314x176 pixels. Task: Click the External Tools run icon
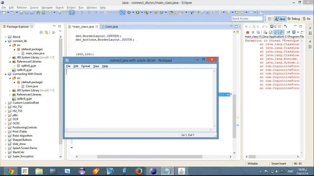[x=146, y=13]
